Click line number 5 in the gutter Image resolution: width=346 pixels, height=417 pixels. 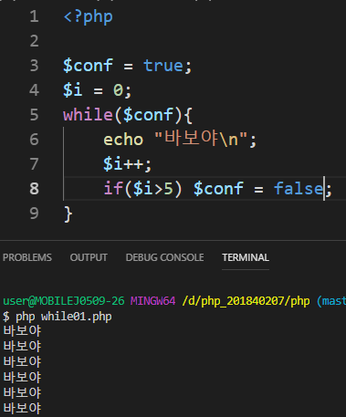click(34, 115)
